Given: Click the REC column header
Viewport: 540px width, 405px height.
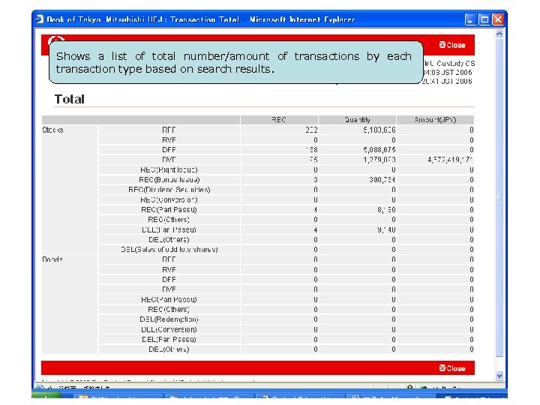Looking at the screenshot, I should 278,120.
